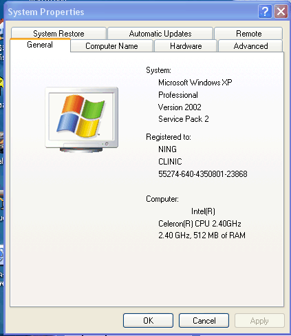Viewport: 291px width, 336px height.
Task: Click the organization text 'CLINIC'
Action: pyautogui.click(x=170, y=162)
